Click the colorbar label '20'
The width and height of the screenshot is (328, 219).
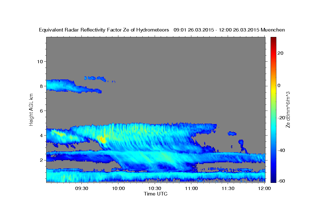(x=281, y=53)
